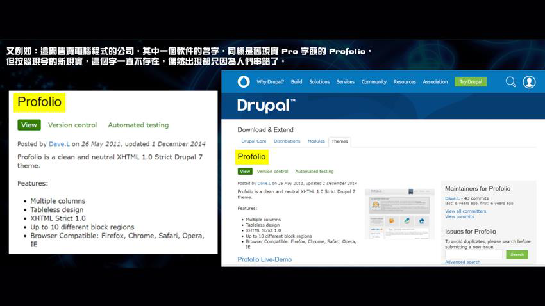Click the Multiple columns item in the left panel
545x306 pixels.
click(x=58, y=201)
